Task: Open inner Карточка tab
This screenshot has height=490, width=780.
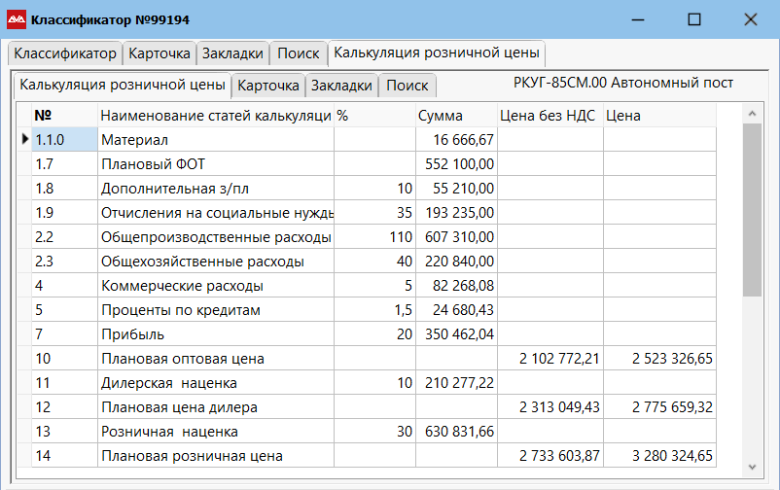Action: pos(268,86)
